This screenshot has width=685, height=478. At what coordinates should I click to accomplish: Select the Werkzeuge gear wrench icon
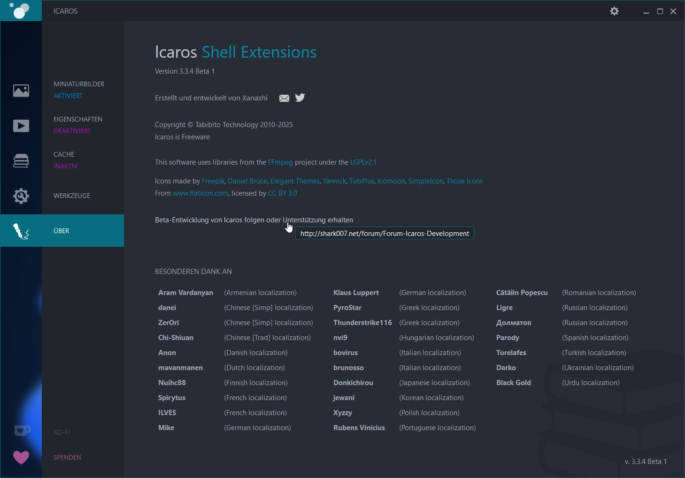pos(21,196)
